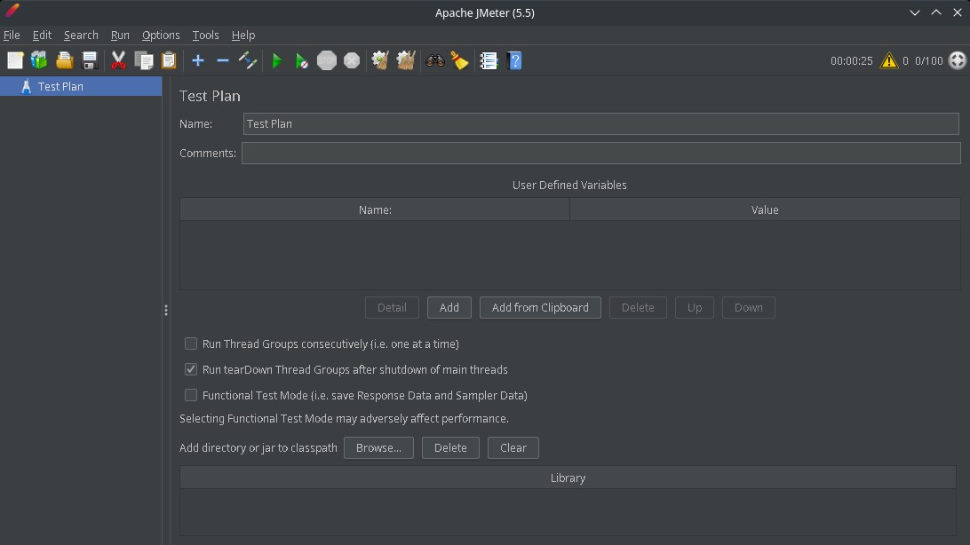Click the Add variable button
This screenshot has width=970, height=545.
pyautogui.click(x=449, y=308)
